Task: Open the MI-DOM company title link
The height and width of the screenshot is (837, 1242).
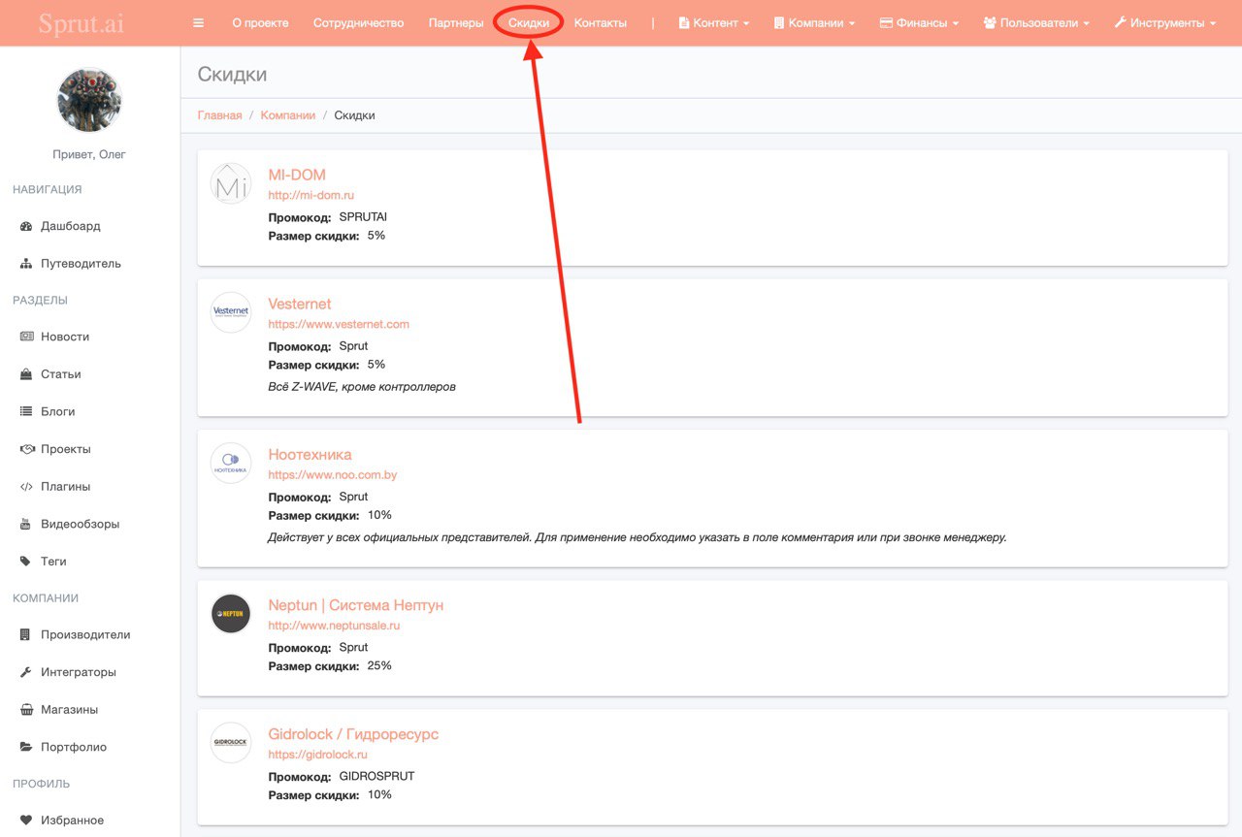Action: coord(297,175)
